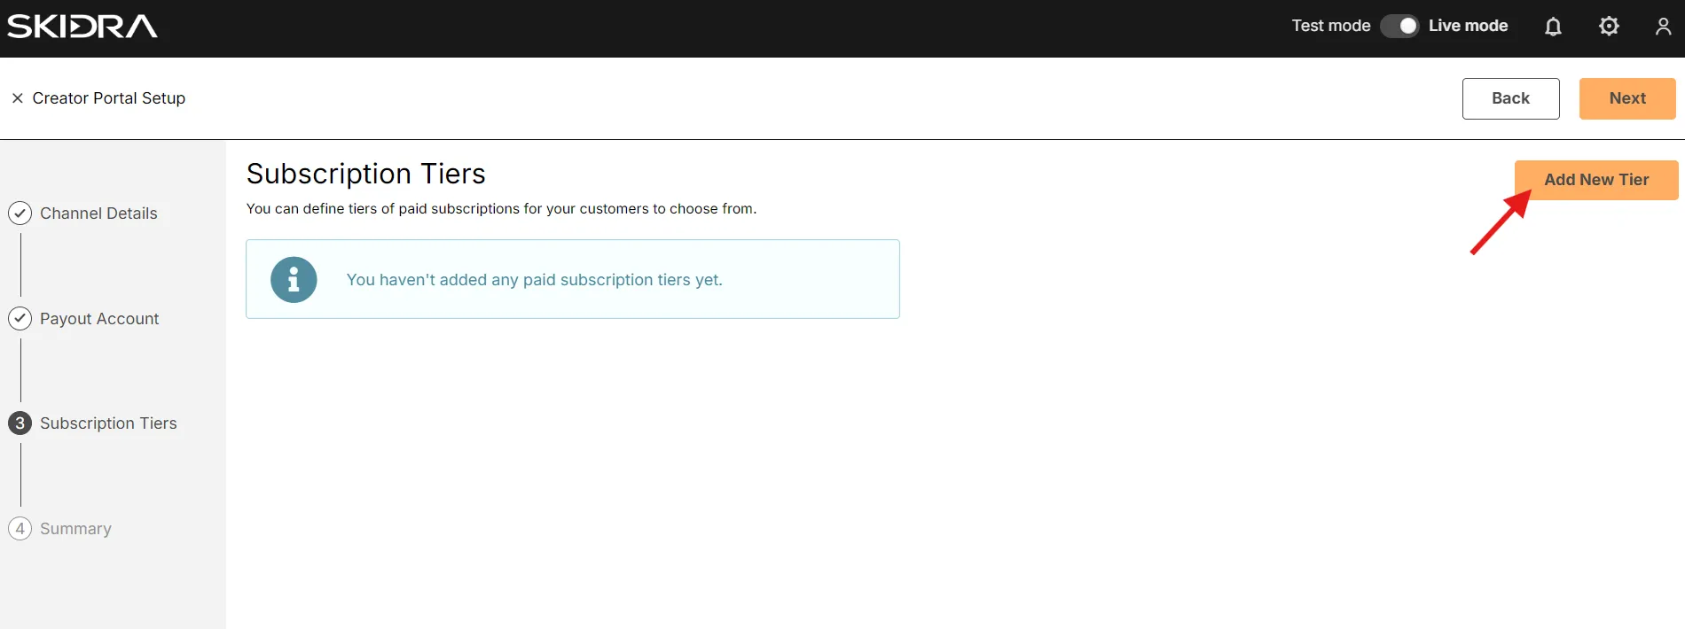Click the "You can define tiers" description
1685x629 pixels.
(x=501, y=209)
